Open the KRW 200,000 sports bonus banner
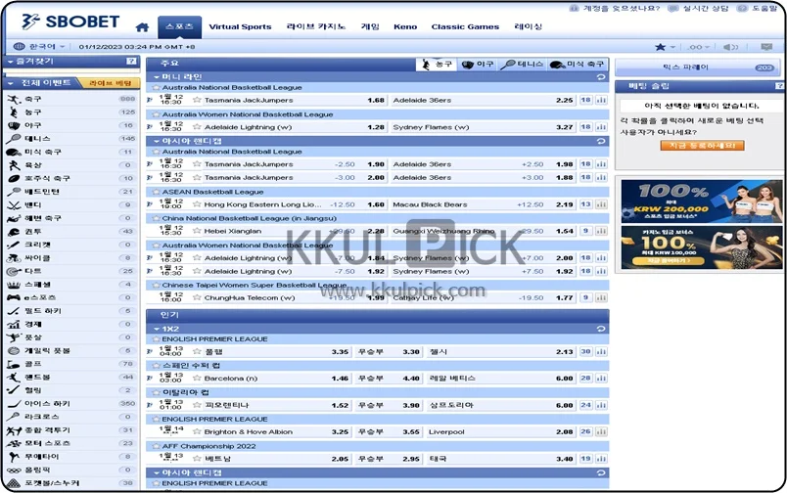 point(701,202)
